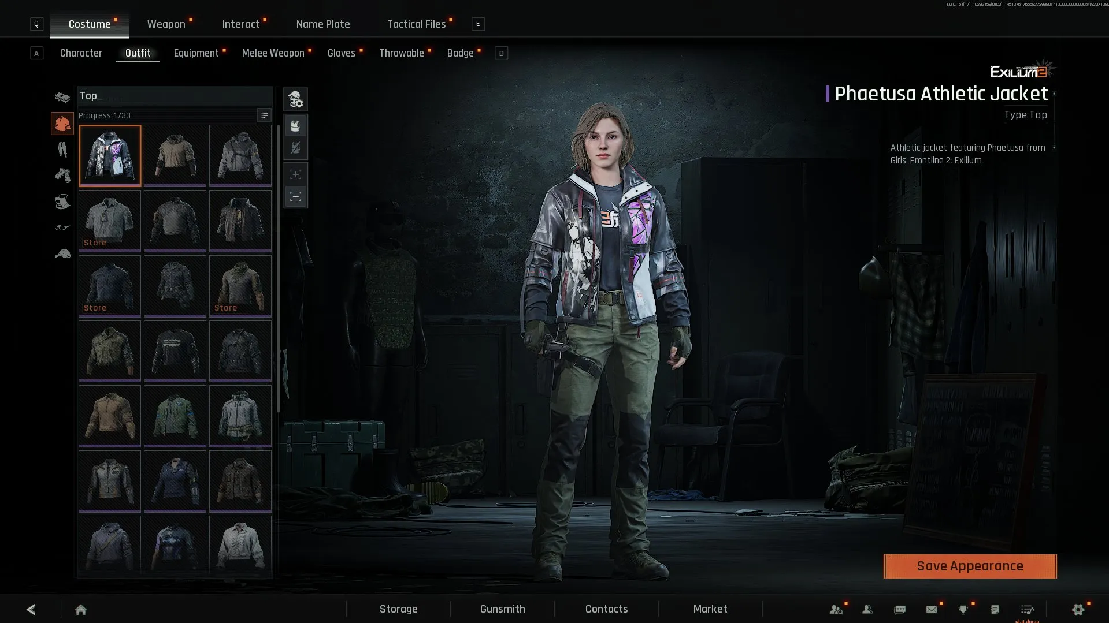The height and width of the screenshot is (623, 1109).
Task: Select the Character sub-tab
Action: 81,53
